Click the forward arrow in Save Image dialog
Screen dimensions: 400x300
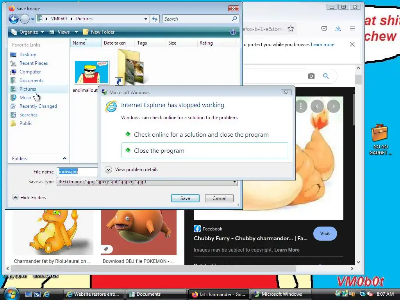[25, 19]
